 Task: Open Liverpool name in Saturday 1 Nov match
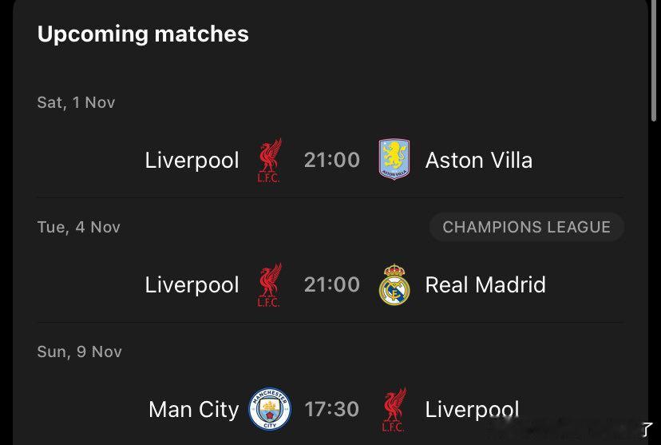192,161
